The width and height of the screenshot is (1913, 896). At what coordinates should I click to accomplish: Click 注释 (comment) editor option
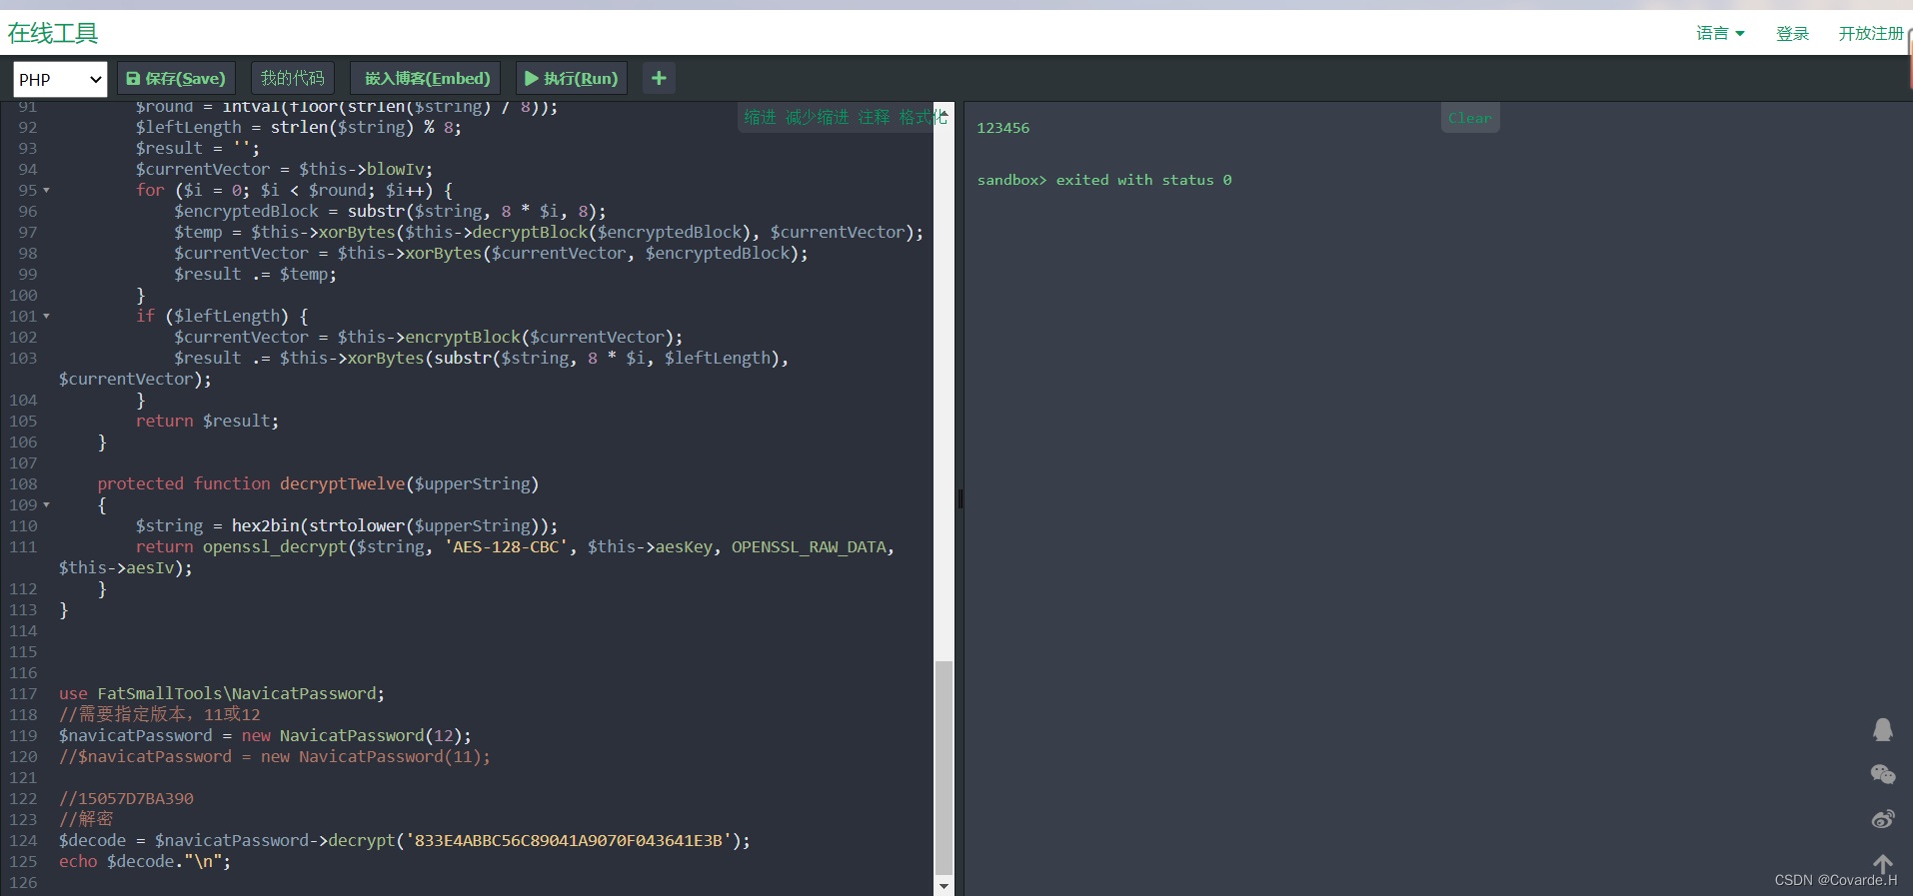(x=874, y=117)
